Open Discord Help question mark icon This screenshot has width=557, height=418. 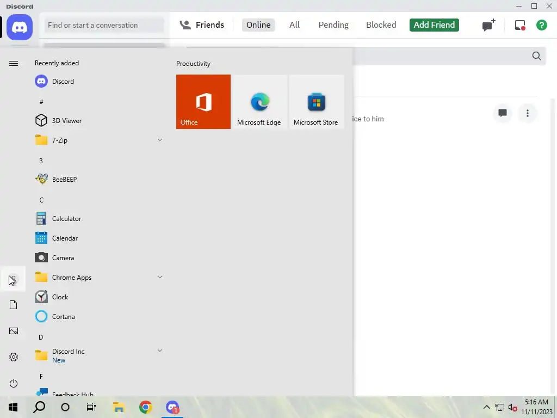[x=541, y=25]
